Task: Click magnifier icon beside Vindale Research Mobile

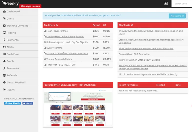Action: click(x=45, y=59)
